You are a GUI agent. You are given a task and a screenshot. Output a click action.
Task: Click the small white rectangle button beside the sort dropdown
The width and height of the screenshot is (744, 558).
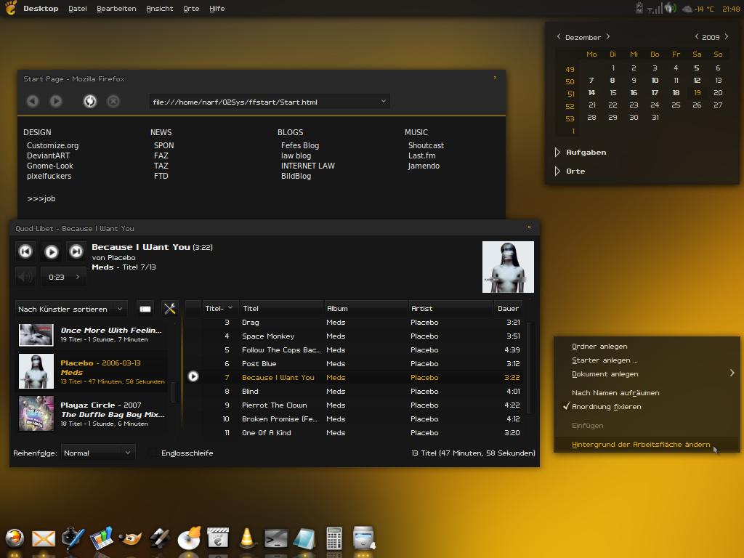(145, 309)
